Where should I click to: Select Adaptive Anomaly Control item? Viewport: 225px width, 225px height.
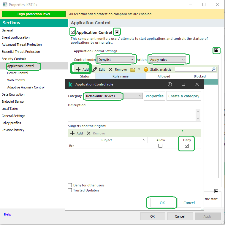click(26, 87)
